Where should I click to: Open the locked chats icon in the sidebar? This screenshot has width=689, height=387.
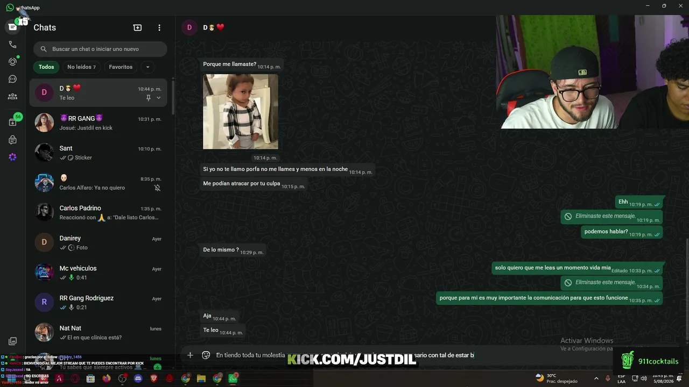click(12, 140)
